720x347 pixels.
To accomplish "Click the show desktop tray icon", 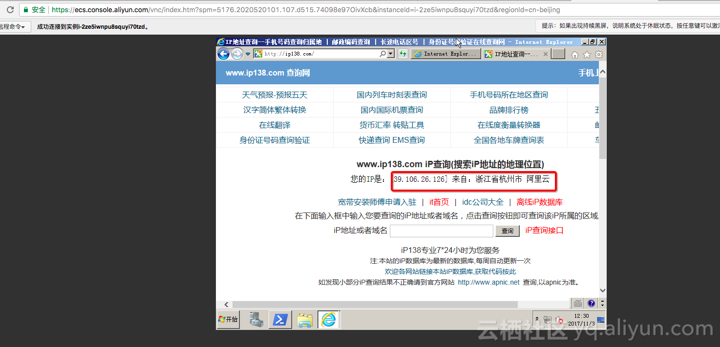I will 601,320.
